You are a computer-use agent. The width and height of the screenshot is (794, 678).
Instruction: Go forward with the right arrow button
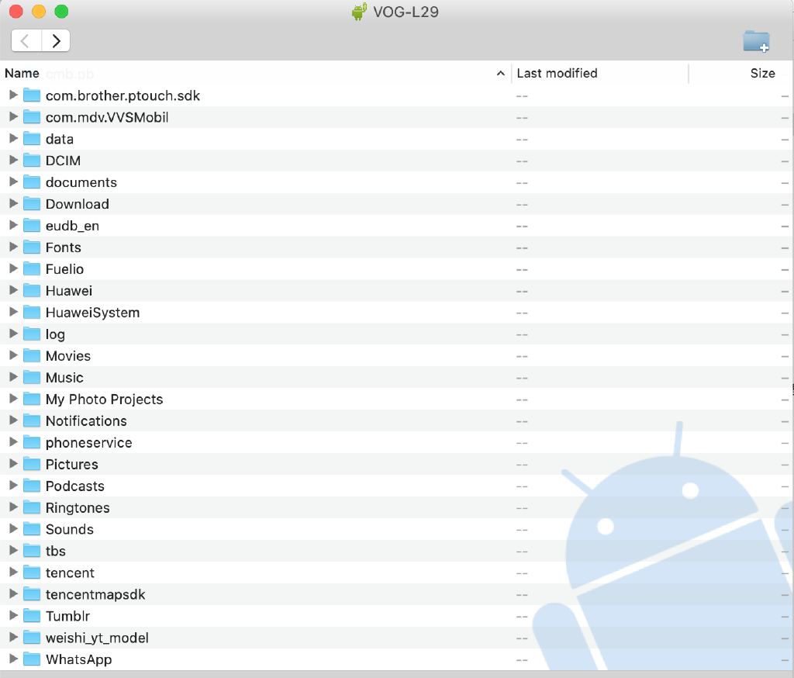(x=56, y=41)
